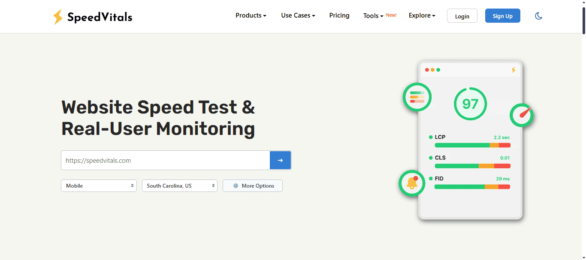Viewport: 586px width, 260px height.
Task: Go to the Pricing page
Action: pyautogui.click(x=339, y=15)
